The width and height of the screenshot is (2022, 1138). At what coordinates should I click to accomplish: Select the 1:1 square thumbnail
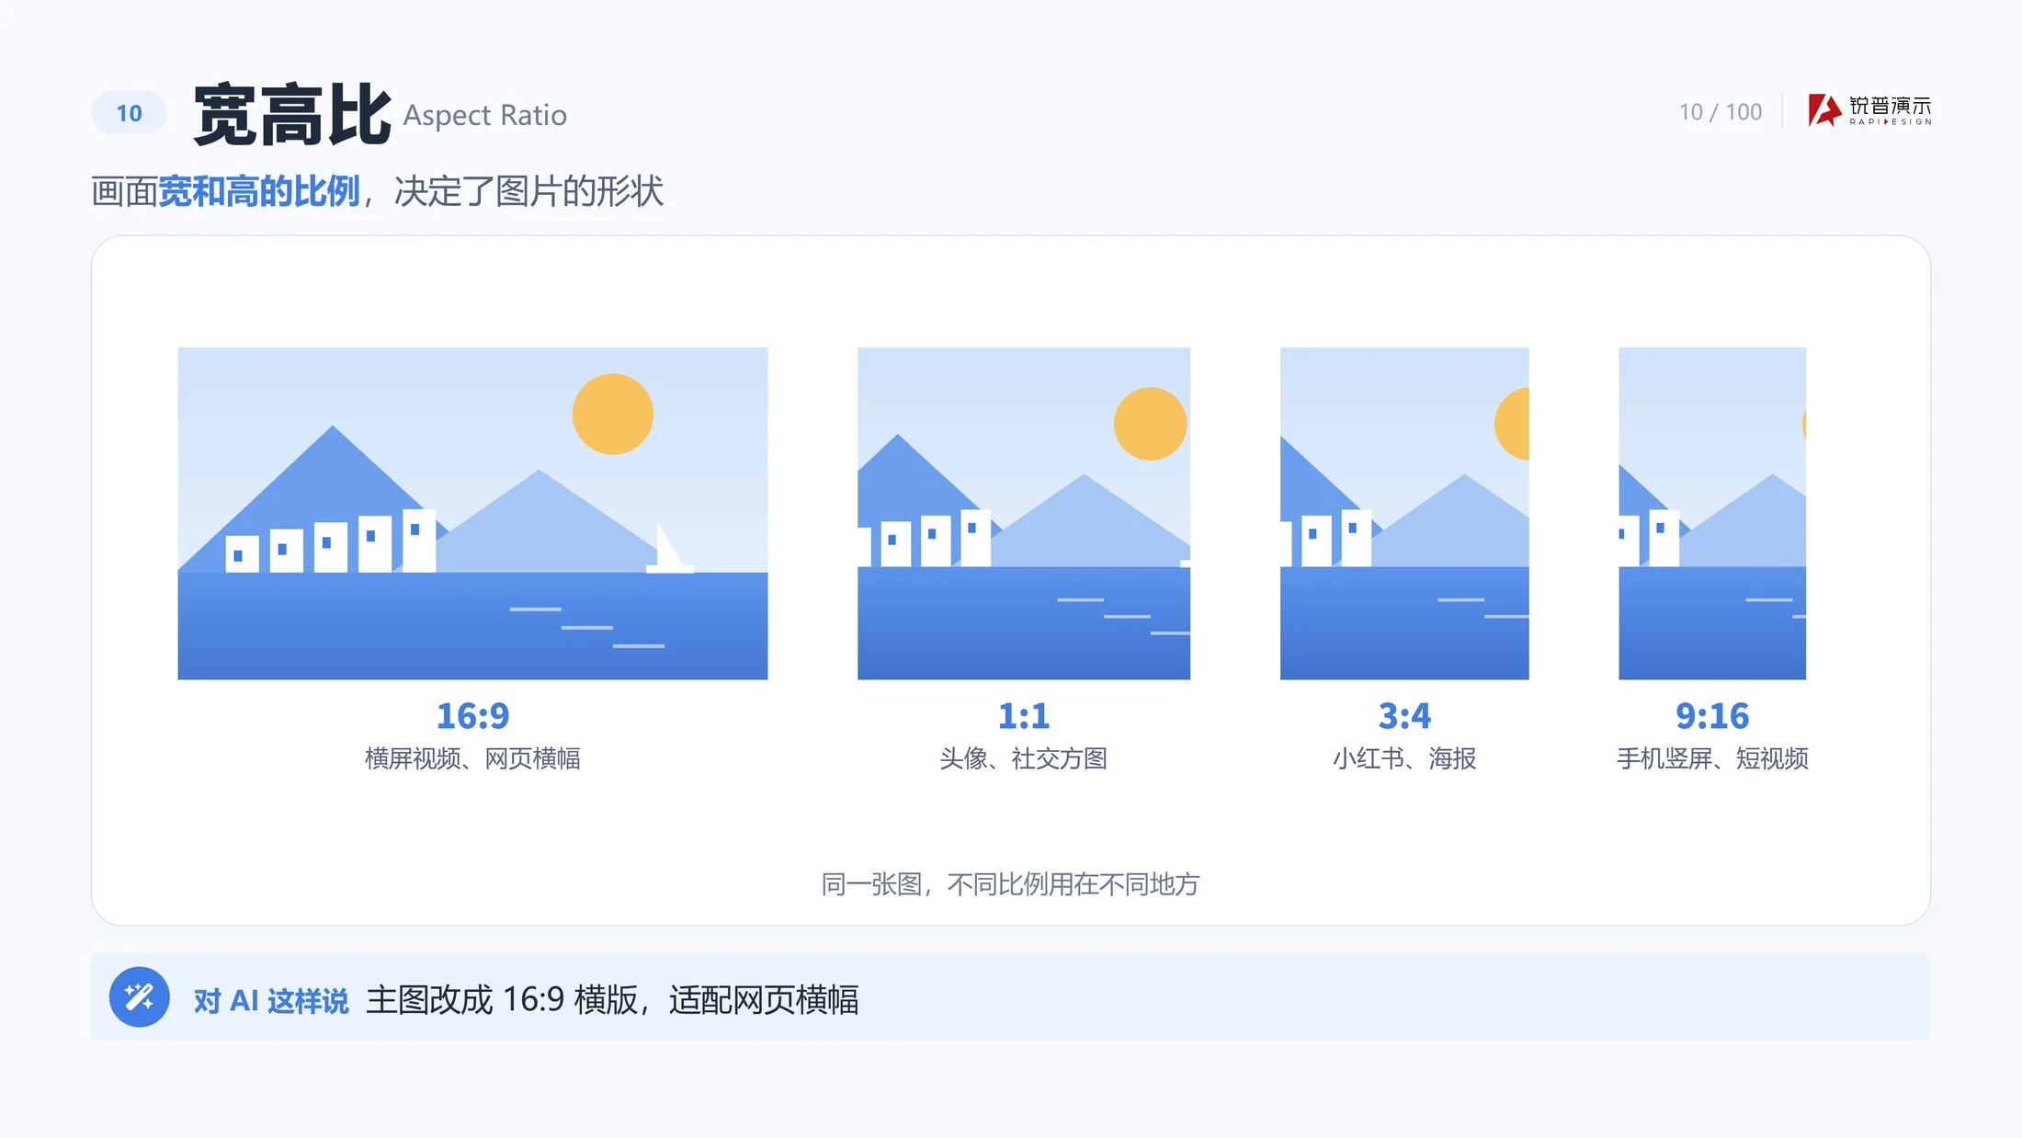point(1024,514)
